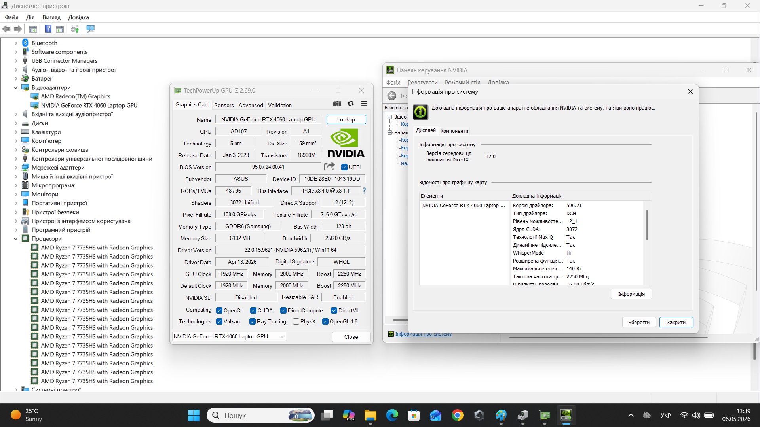Toggle the OpenGL 4.6 checkbox
The width and height of the screenshot is (760, 427).
click(325, 321)
